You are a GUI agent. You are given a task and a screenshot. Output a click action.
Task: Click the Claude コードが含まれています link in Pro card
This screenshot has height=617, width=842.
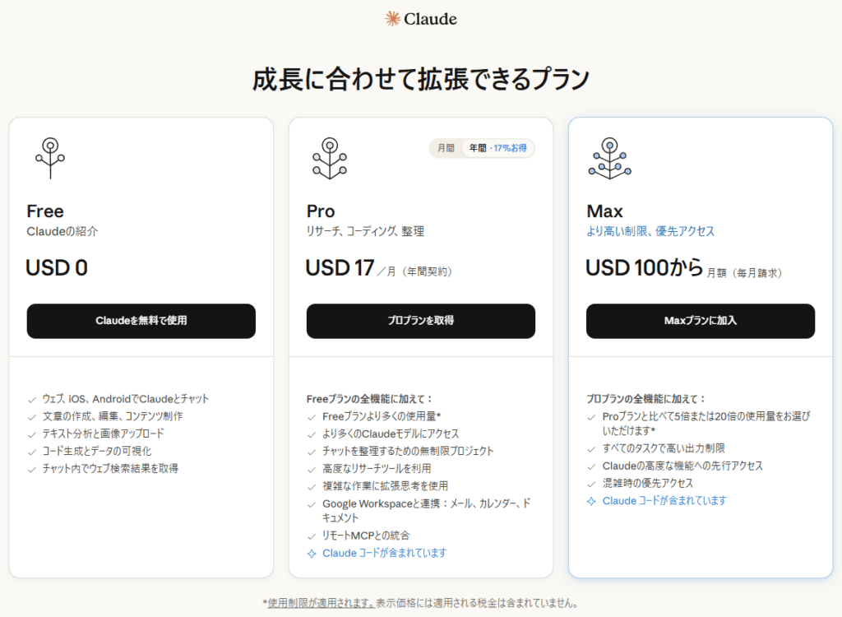tap(385, 553)
